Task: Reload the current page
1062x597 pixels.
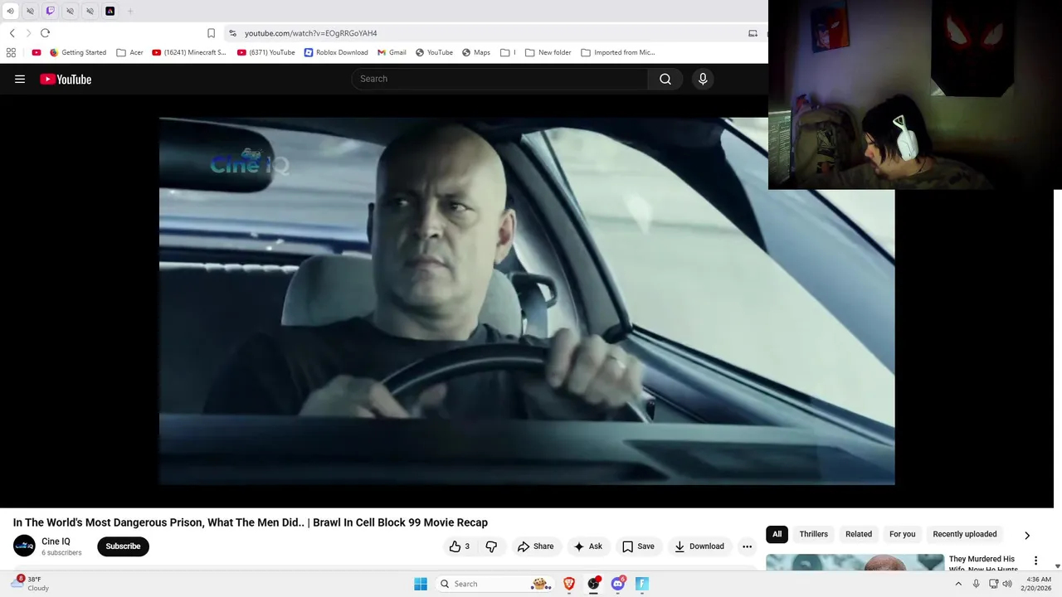Action: click(45, 33)
